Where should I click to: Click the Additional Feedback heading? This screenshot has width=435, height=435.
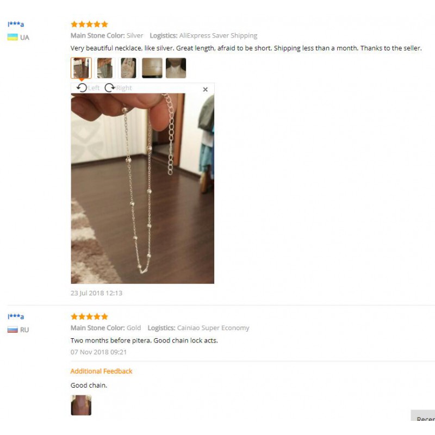pos(101,371)
